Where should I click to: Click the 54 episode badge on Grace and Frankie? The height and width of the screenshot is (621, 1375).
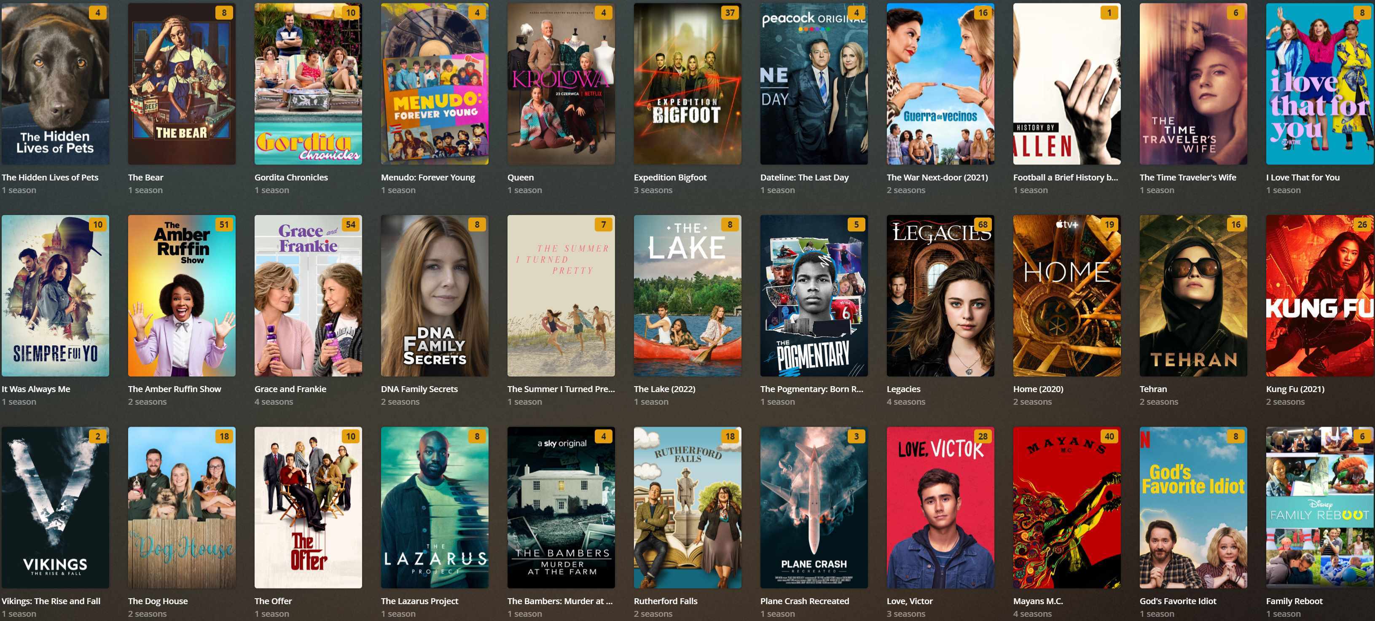point(350,225)
